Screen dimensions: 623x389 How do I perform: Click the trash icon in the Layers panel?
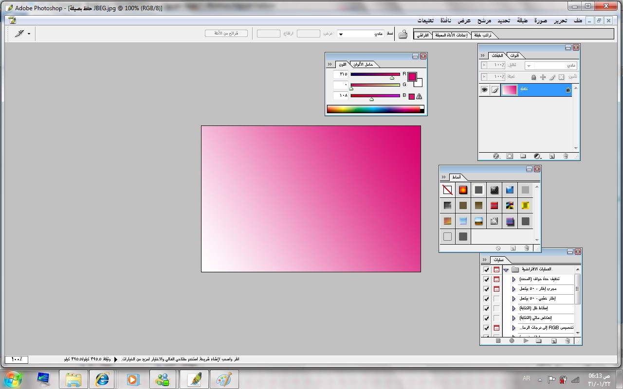(x=566, y=157)
